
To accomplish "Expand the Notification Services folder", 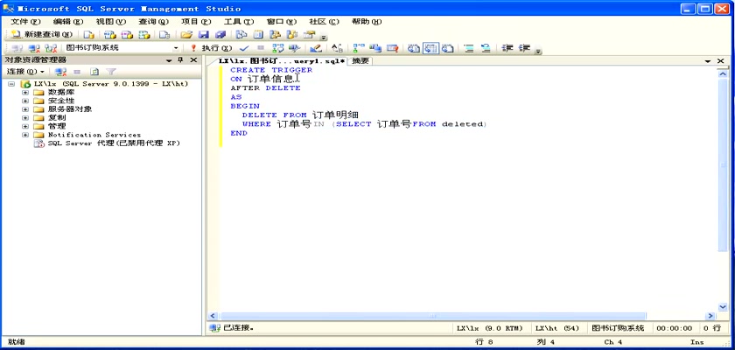I will click(x=24, y=135).
